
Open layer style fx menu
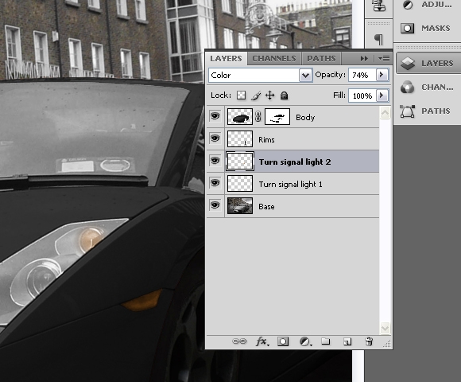[x=262, y=341]
